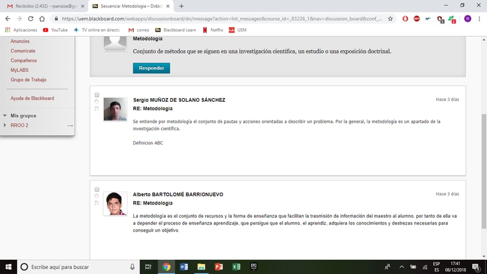Click the Responder button
The height and width of the screenshot is (274, 487).
pos(151,68)
